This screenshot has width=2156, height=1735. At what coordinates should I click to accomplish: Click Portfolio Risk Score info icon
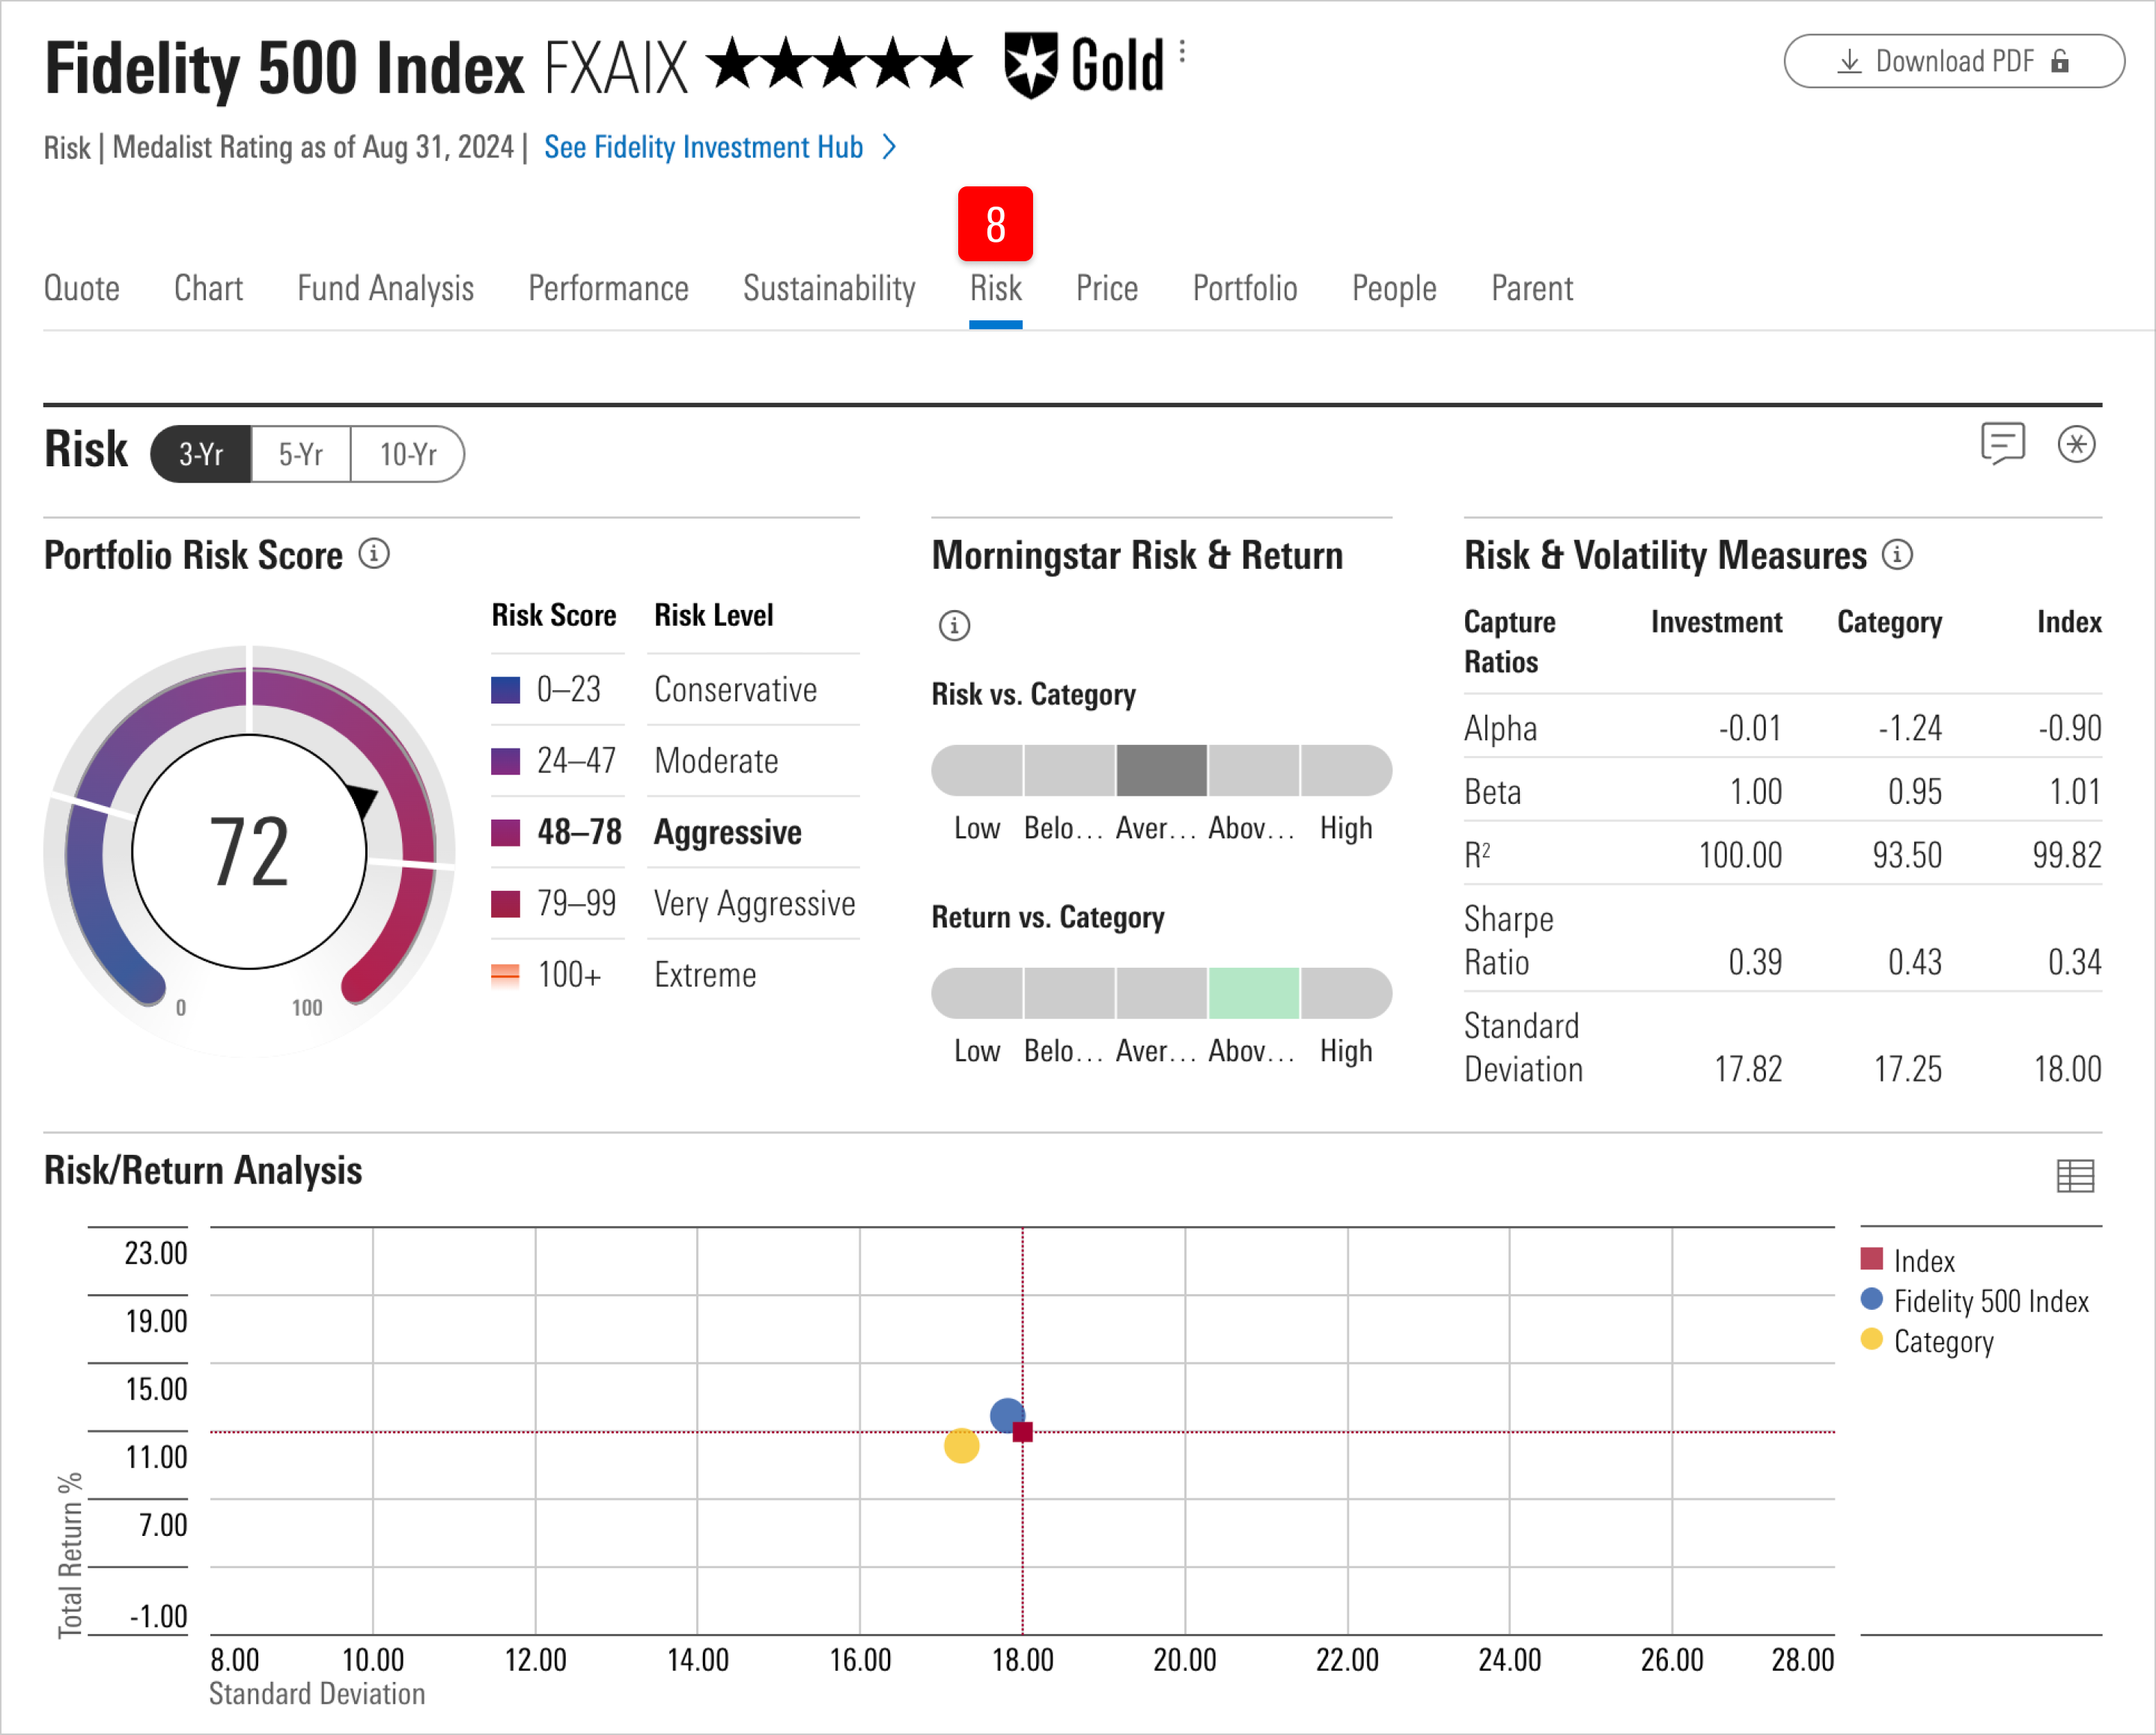click(x=374, y=553)
